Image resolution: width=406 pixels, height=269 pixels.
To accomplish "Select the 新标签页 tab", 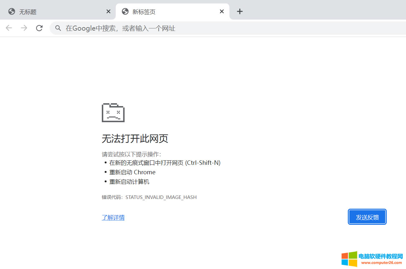I will point(173,12).
